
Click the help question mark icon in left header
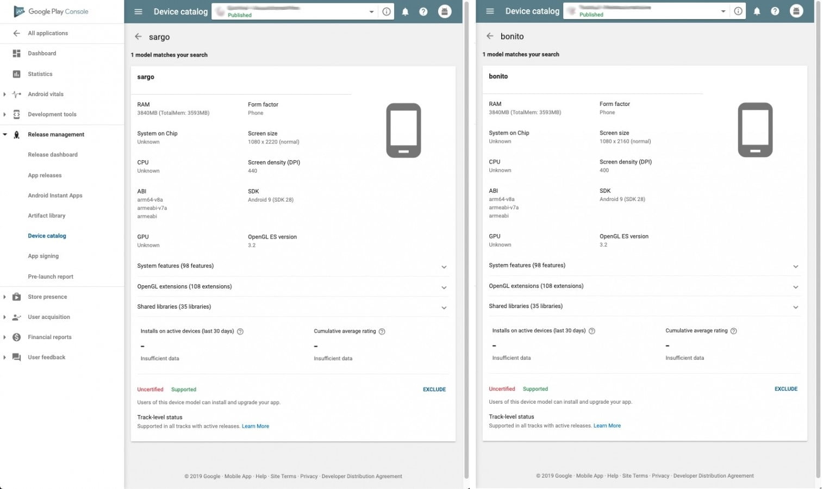tap(423, 11)
